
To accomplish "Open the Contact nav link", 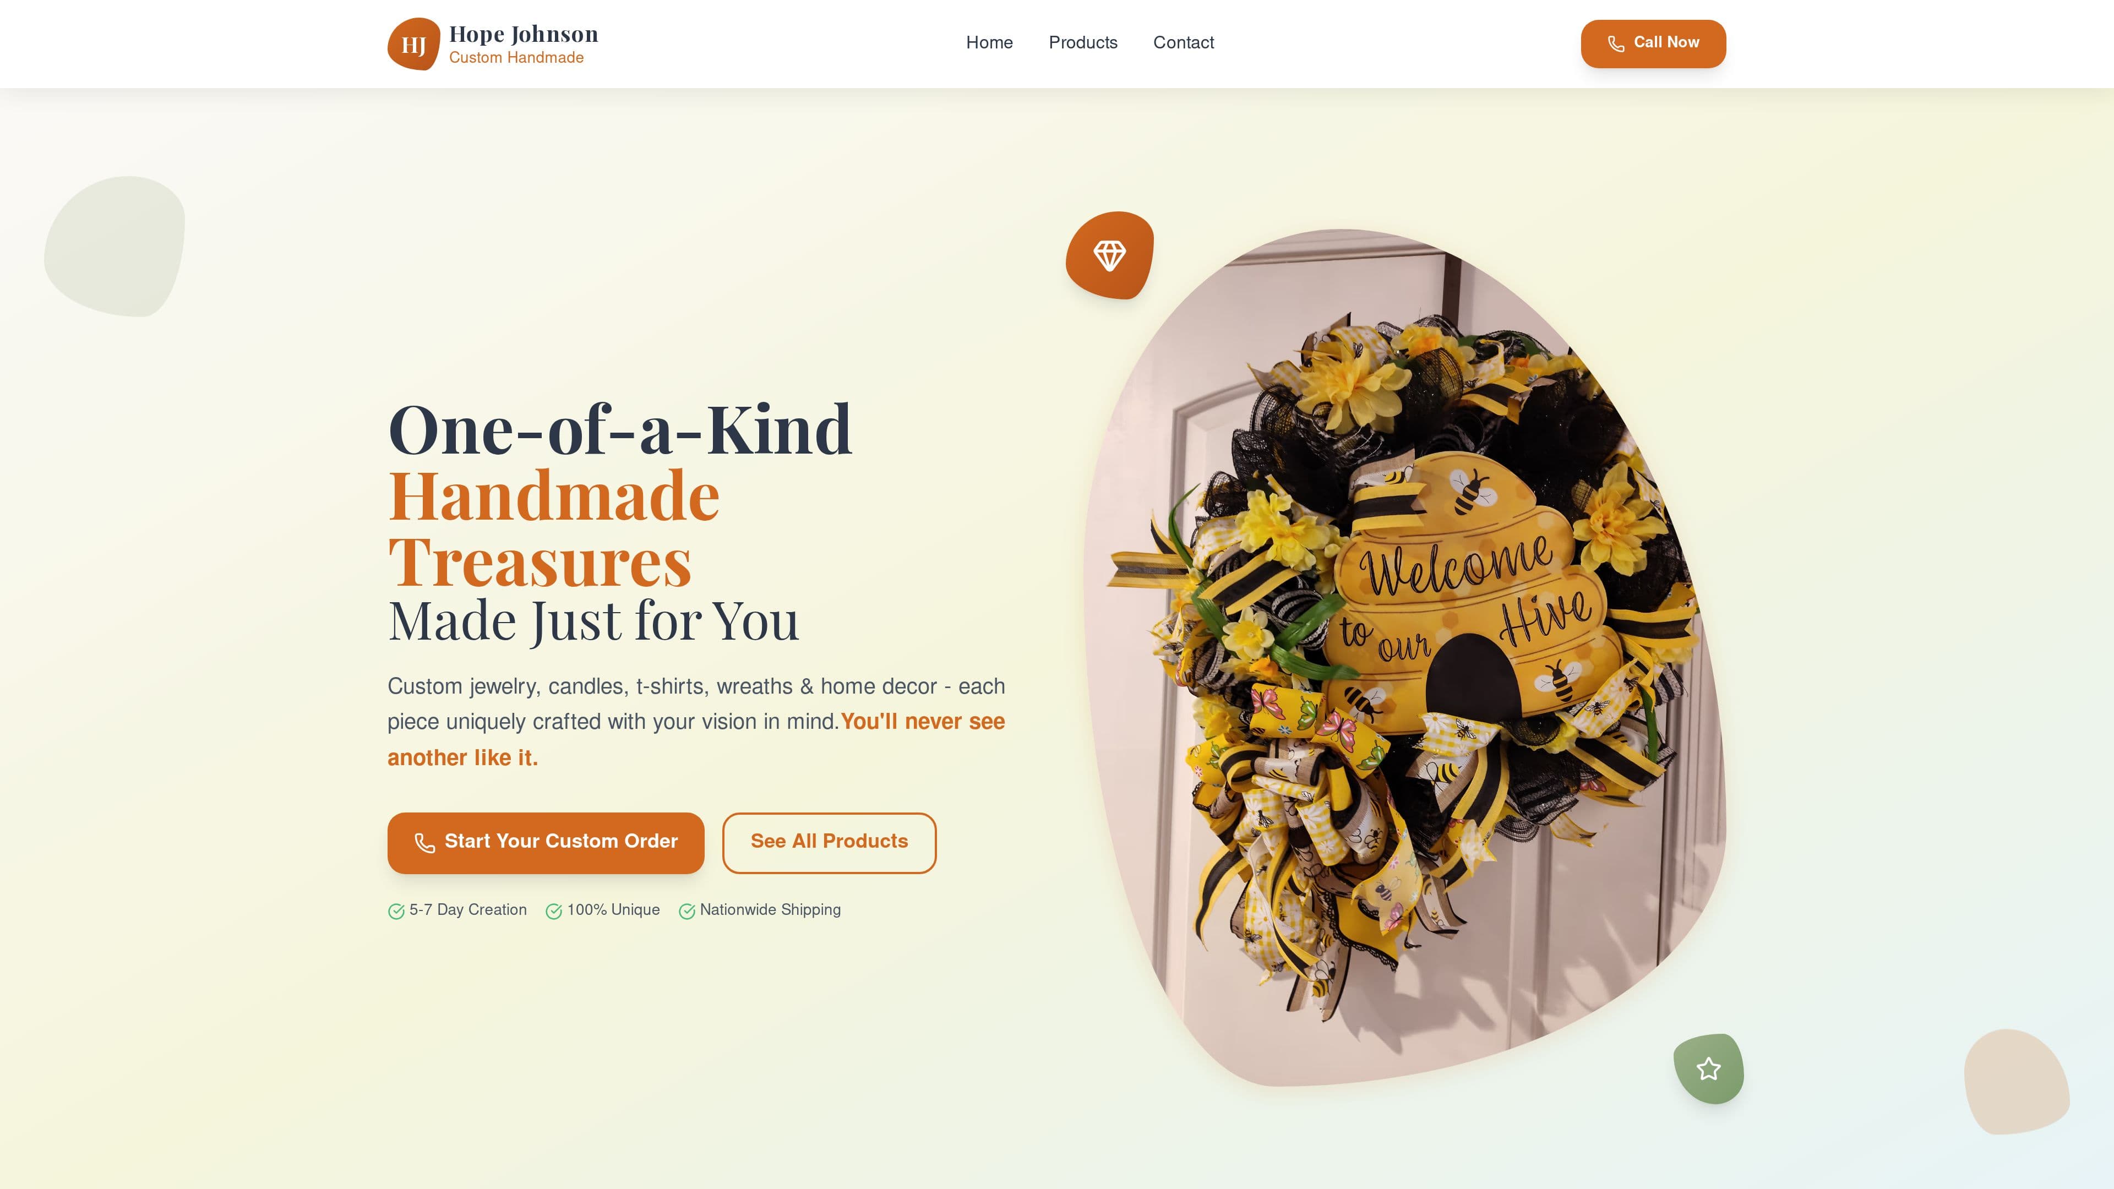I will 1183,43.
